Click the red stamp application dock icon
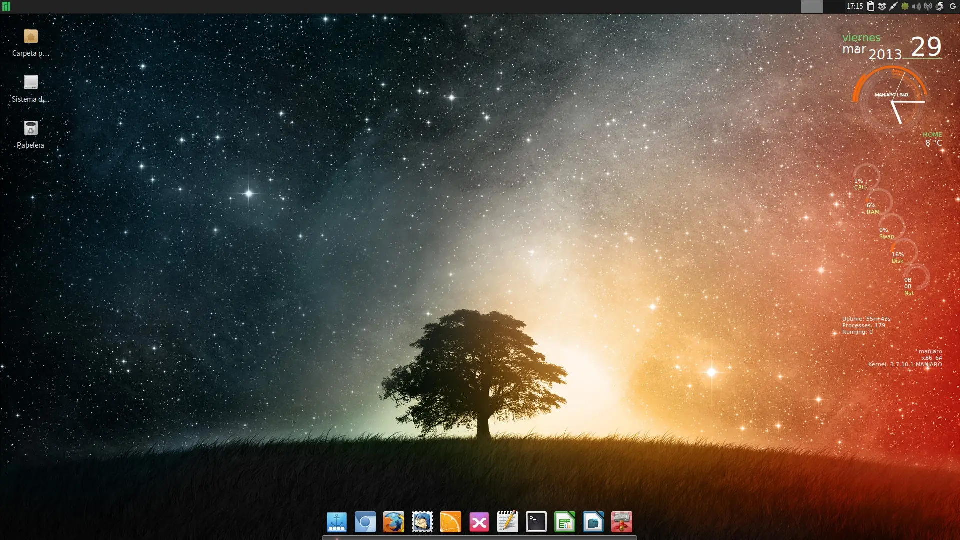This screenshot has height=540, width=960. click(622, 522)
